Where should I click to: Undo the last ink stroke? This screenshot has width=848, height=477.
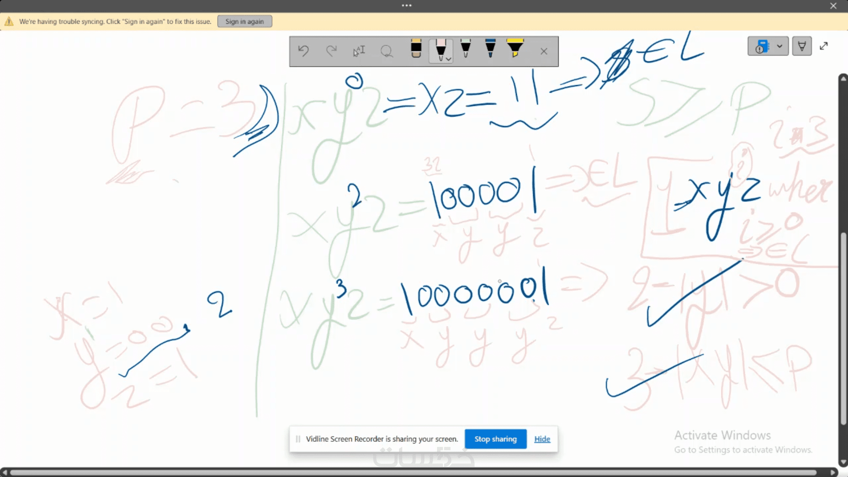coord(303,51)
